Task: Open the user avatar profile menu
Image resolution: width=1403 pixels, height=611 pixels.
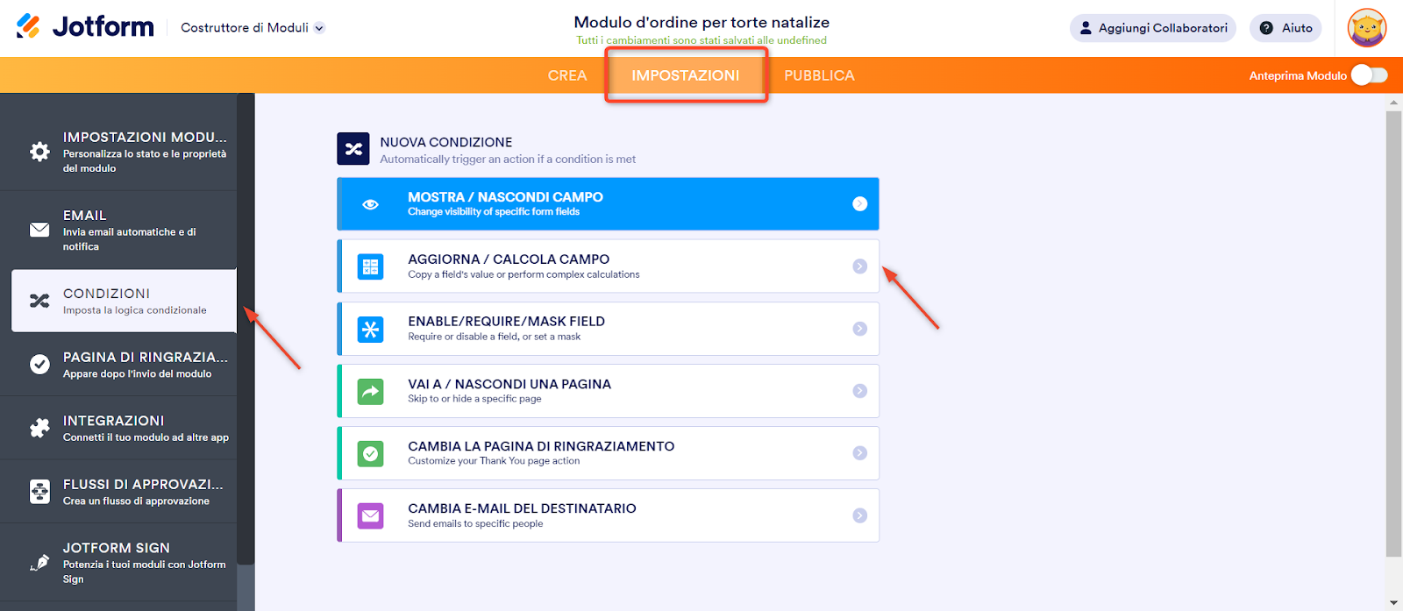Action: 1366,28
